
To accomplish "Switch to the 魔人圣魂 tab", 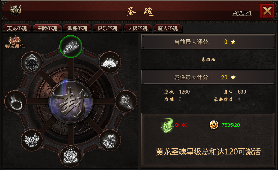I will coord(168,29).
